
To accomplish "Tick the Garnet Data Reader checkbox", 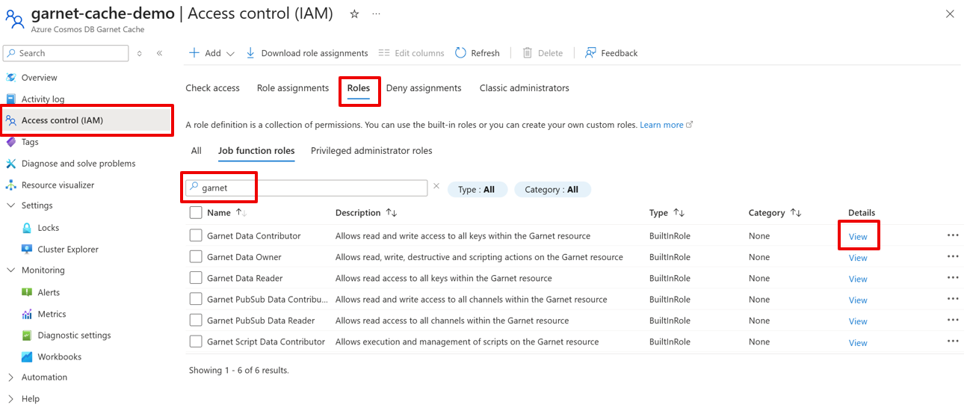I will click(x=196, y=278).
